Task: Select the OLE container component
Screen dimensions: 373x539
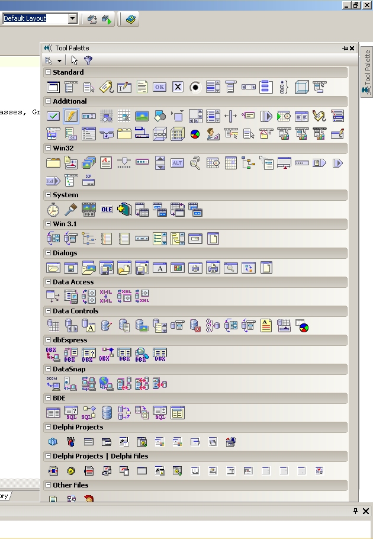Action: [x=107, y=209]
